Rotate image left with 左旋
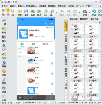The width and height of the screenshot is (102, 105). (94, 13)
